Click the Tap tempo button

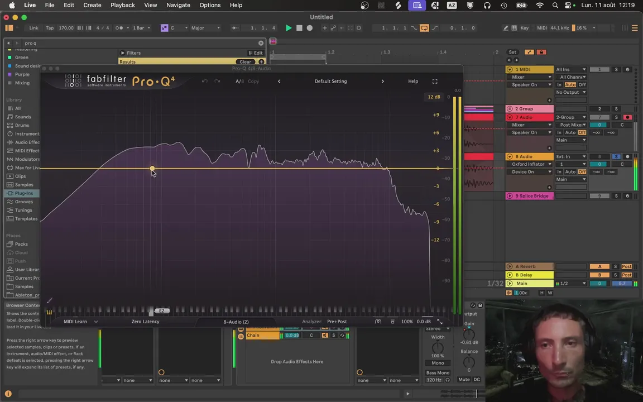pos(50,28)
